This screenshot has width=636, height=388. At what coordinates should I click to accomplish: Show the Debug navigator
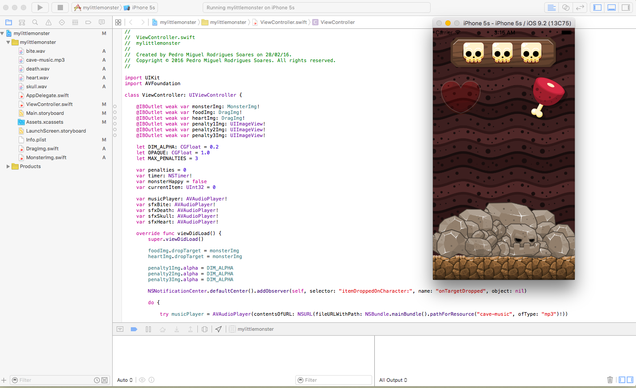[x=75, y=22]
